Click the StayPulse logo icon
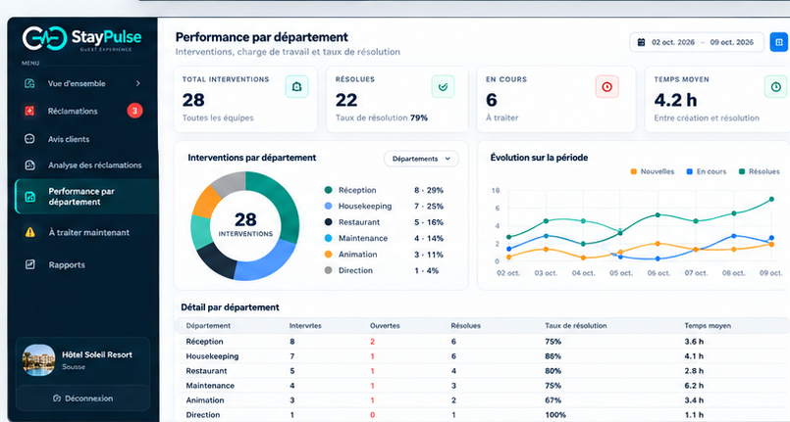 tap(45, 38)
